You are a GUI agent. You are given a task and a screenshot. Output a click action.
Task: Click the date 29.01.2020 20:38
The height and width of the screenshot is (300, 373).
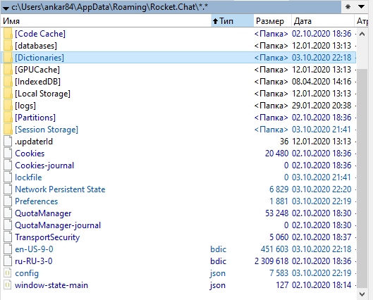point(322,106)
